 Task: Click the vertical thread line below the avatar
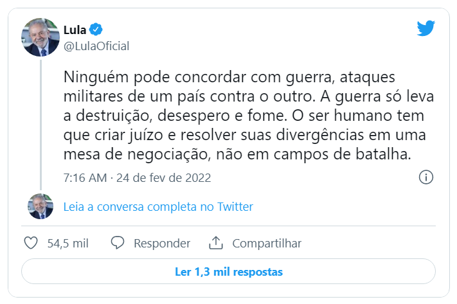pyautogui.click(x=40, y=125)
